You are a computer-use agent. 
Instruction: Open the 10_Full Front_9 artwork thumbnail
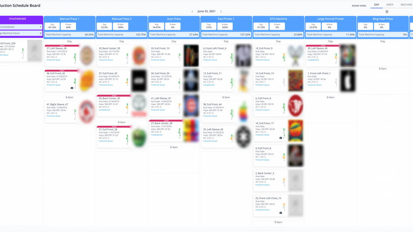295,56
